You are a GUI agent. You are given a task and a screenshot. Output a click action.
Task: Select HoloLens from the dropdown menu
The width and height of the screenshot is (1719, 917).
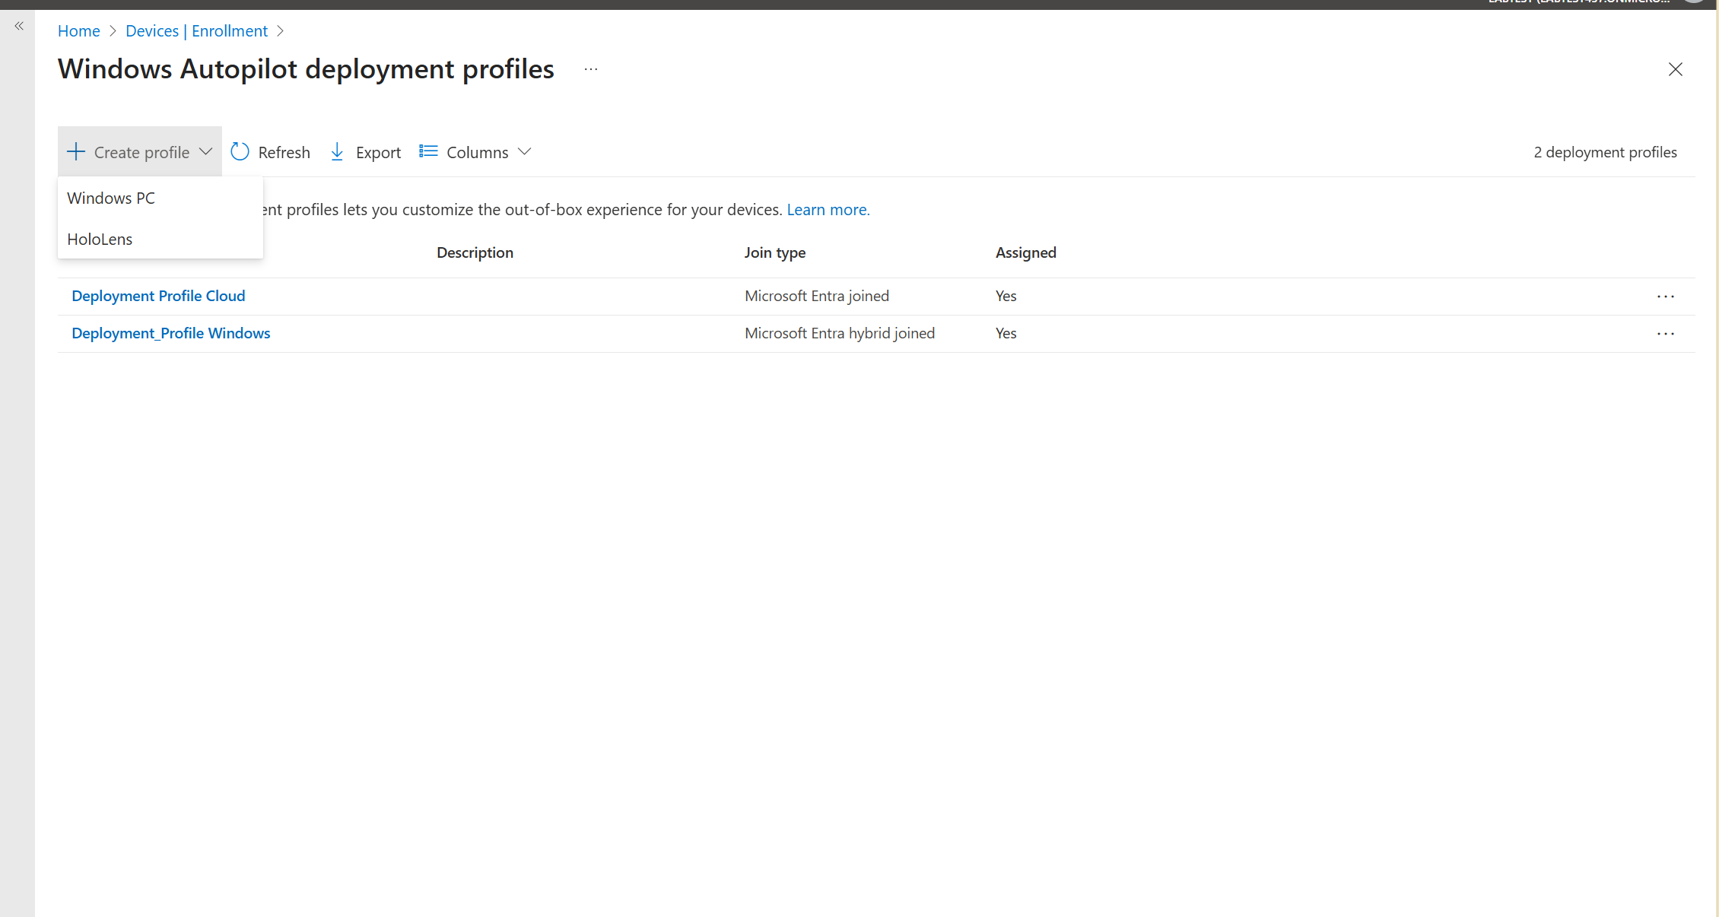click(x=100, y=240)
